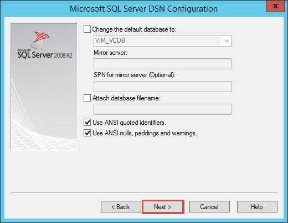288x223 pixels.
Task: Enable 'Change the default database to' checkbox
Action: tap(87, 29)
